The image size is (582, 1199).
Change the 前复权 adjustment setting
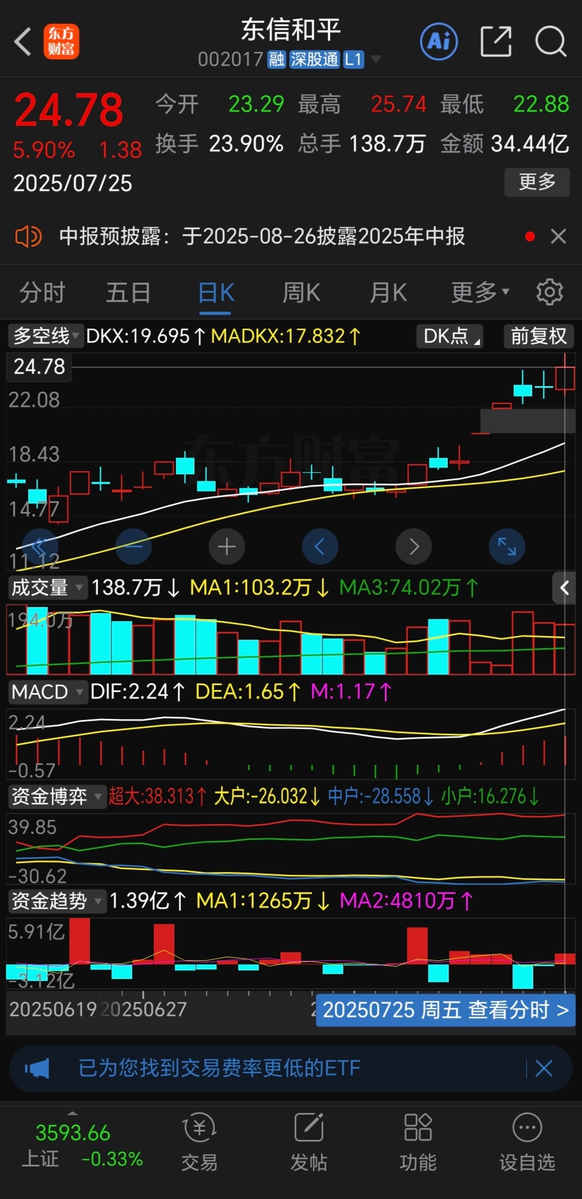click(539, 336)
